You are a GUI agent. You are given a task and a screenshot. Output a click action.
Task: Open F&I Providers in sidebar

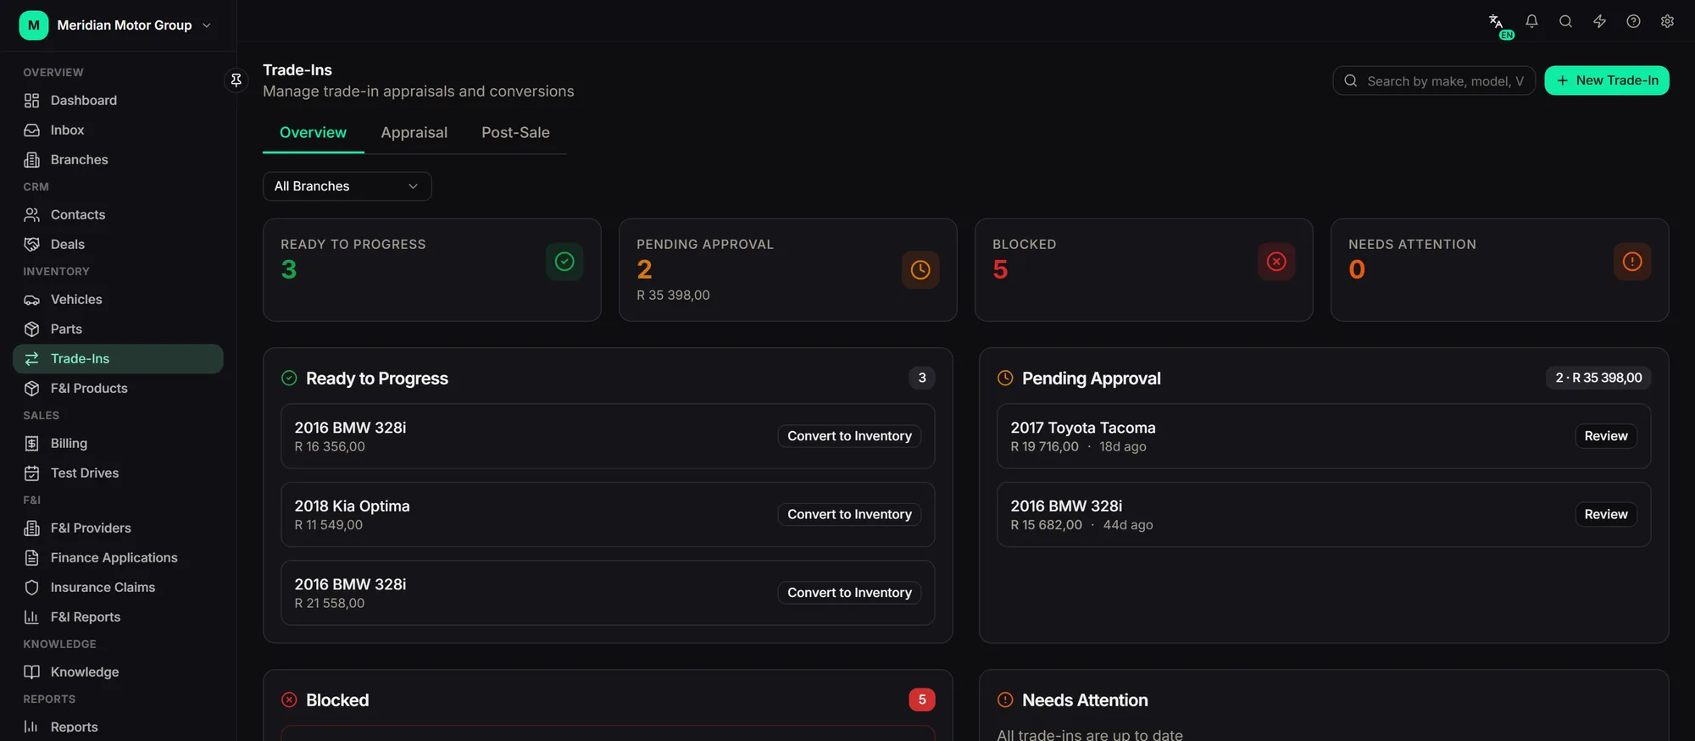click(x=118, y=528)
